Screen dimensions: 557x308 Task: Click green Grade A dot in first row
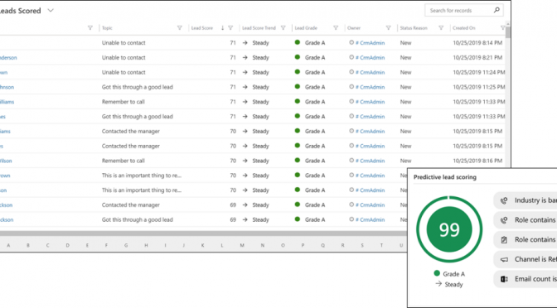click(298, 42)
